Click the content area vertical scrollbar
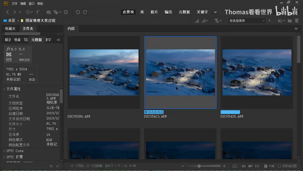This screenshot has width=303, height=171. point(299,50)
